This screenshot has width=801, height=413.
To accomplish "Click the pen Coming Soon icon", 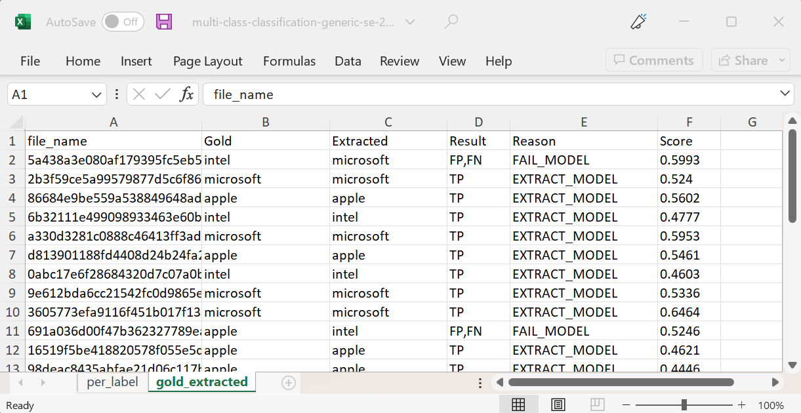I will click(638, 22).
